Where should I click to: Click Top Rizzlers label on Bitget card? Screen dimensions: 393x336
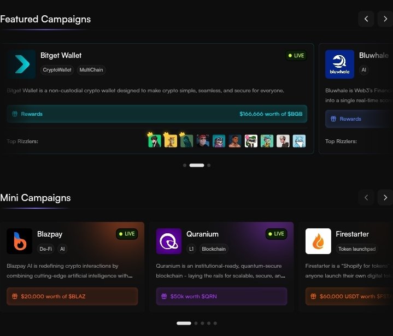pyautogui.click(x=22, y=142)
